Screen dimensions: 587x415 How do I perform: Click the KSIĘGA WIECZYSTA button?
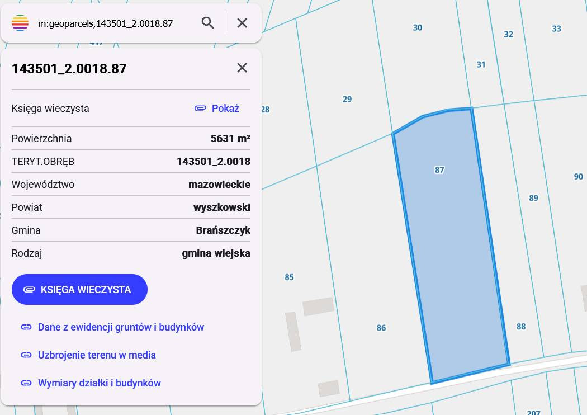79,290
